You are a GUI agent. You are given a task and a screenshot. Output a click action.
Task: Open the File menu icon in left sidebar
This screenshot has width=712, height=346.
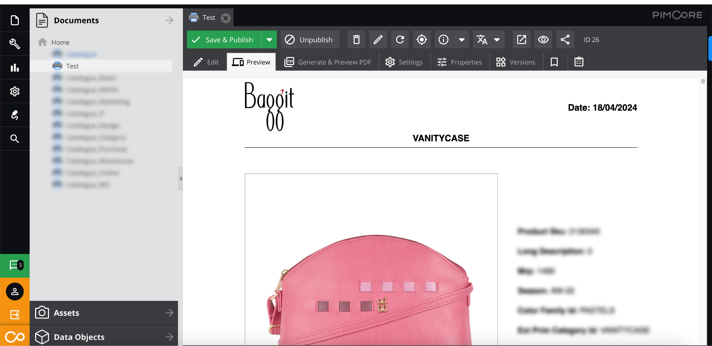(x=15, y=20)
